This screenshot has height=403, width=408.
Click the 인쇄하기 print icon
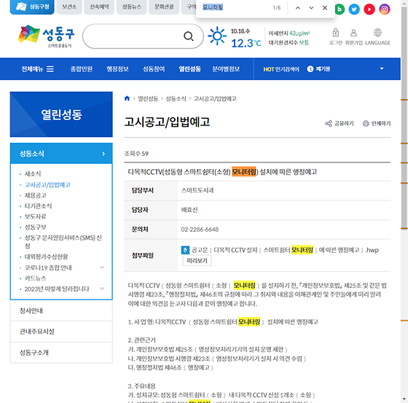(x=366, y=123)
